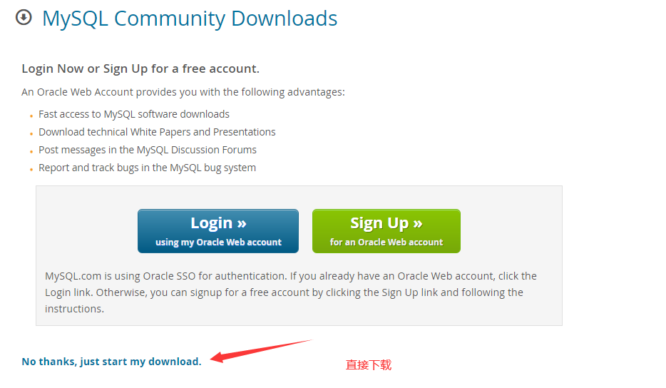666x388 pixels.
Task: Click the red arrow annotation
Action: click(x=261, y=351)
